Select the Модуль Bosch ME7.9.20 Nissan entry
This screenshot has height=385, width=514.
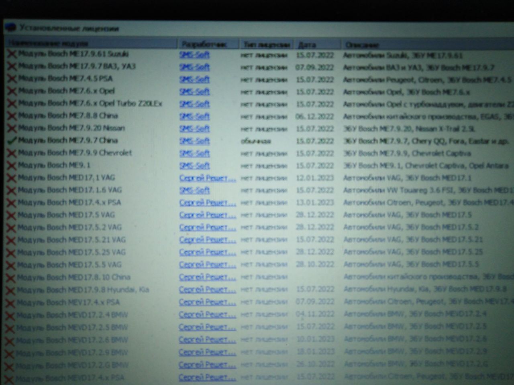pyautogui.click(x=71, y=128)
